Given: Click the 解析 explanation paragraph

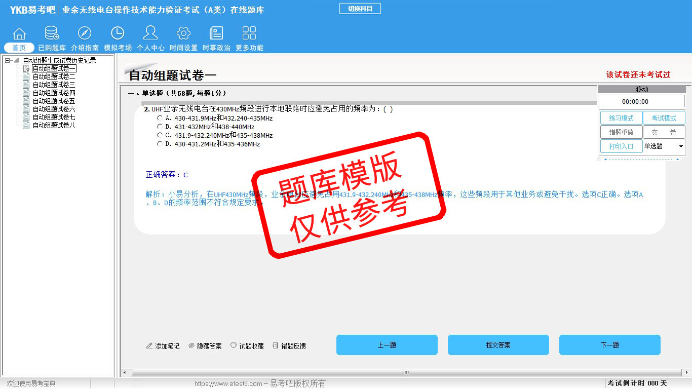Looking at the screenshot, I should coord(395,199).
